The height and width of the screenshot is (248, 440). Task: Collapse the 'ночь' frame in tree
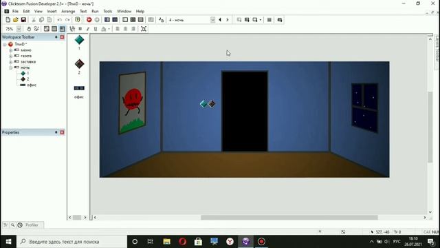[x=11, y=68]
